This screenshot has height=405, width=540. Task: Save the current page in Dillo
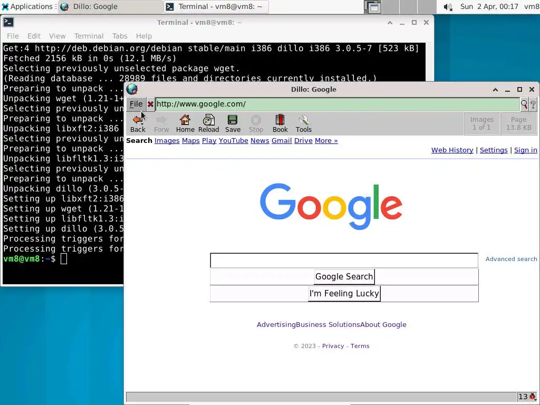[233, 123]
